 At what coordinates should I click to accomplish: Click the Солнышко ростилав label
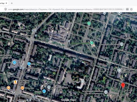109,44
